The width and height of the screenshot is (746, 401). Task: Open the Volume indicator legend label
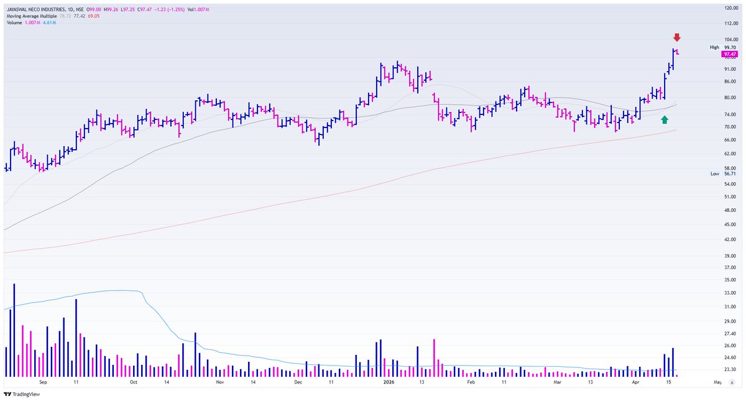14,22
